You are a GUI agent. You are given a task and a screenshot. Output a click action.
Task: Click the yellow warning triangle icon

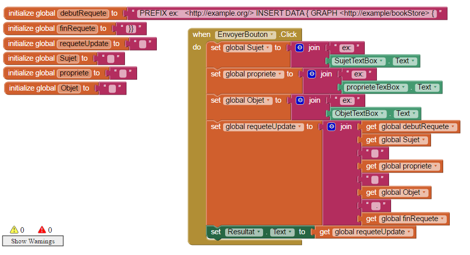point(14,230)
